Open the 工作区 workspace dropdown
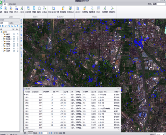The height and width of the screenshot is (135, 166). 159,4
